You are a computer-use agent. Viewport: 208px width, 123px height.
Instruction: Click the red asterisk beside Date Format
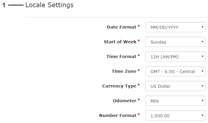click(x=139, y=26)
